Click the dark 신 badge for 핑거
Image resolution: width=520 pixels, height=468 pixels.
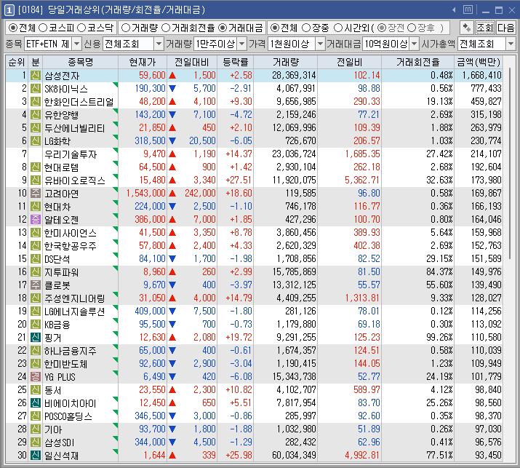35,337
